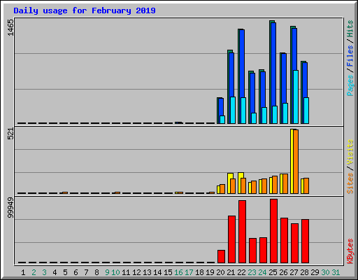358x280 pixels.
Task: Click day 5 on the x-axis
Action: click(65, 272)
